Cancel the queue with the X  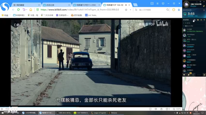204,10
